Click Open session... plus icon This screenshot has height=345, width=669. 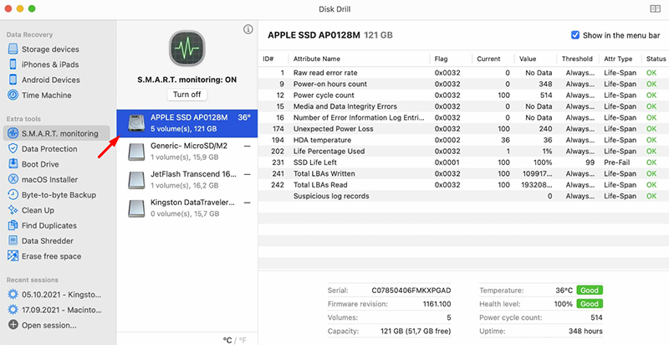(x=13, y=325)
